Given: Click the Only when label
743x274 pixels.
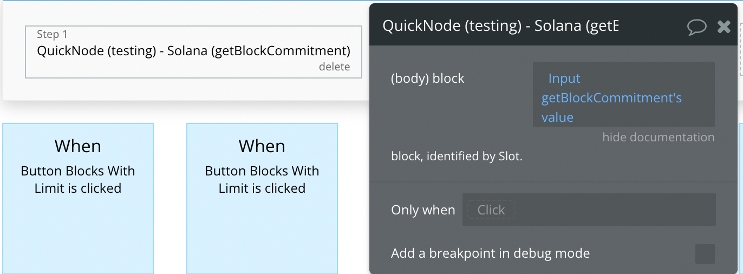Looking at the screenshot, I should pos(423,210).
